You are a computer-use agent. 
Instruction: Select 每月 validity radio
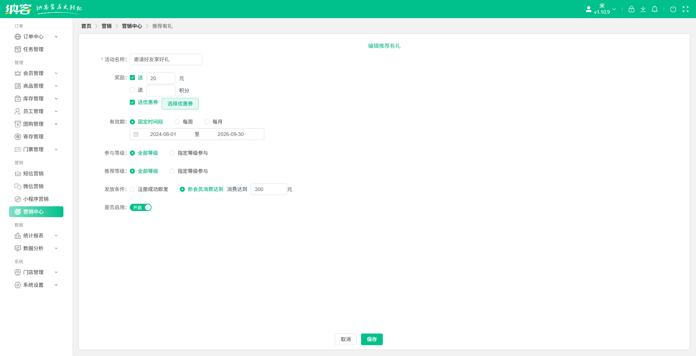tap(207, 122)
